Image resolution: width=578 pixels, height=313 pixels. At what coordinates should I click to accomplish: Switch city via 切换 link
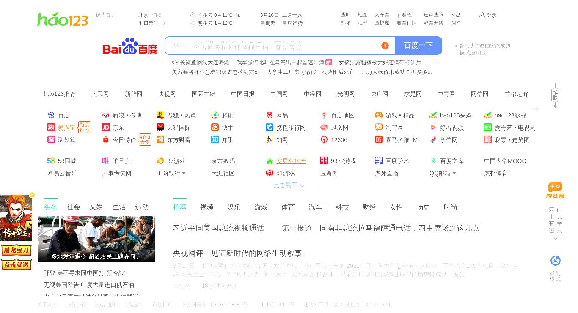(x=157, y=15)
